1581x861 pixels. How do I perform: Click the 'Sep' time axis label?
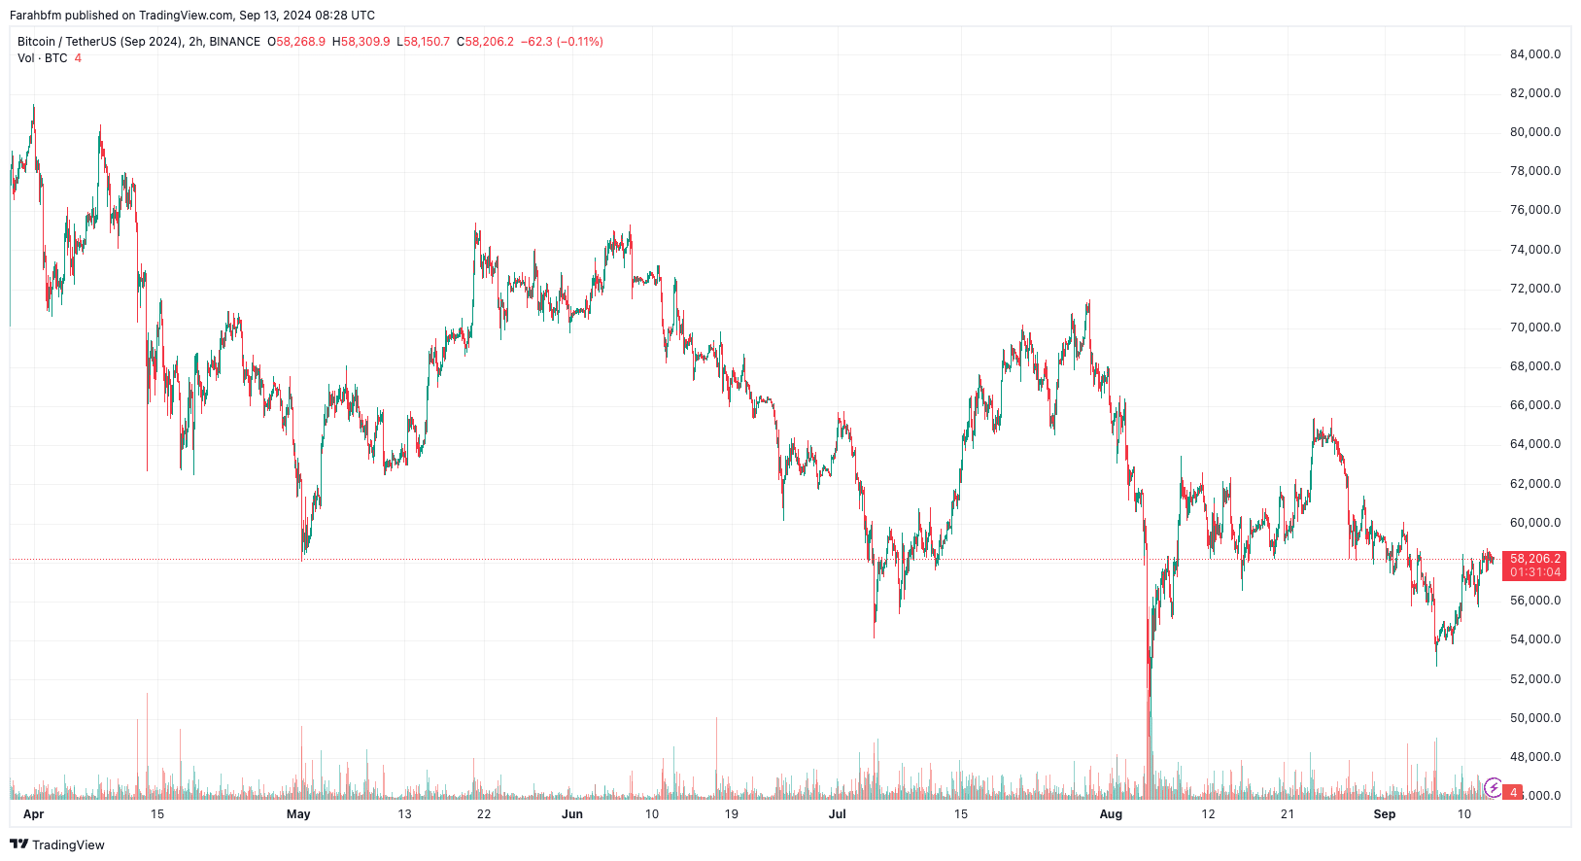[x=1385, y=814]
